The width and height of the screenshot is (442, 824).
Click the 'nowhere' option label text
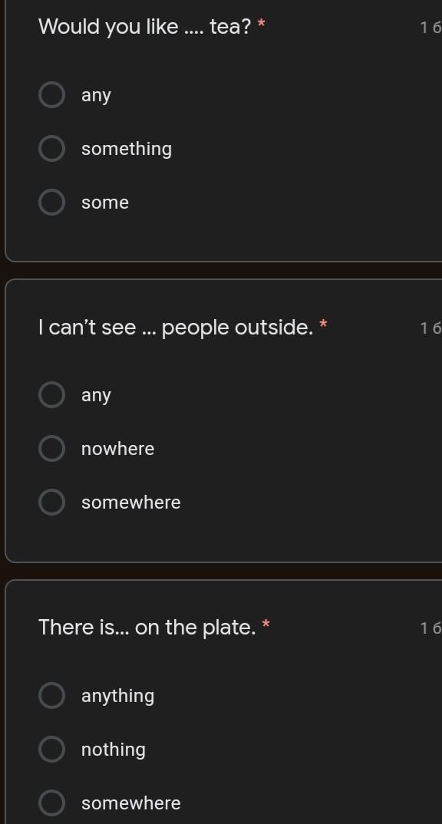(x=117, y=449)
